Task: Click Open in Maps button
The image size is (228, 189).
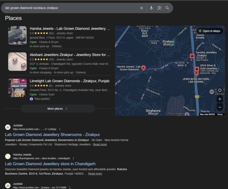Action: (210, 31)
